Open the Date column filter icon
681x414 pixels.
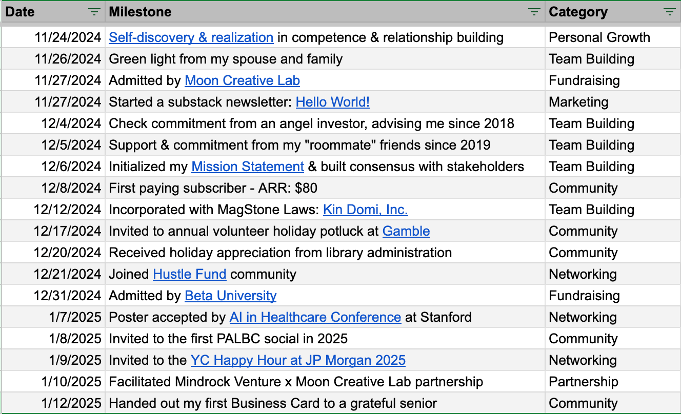click(94, 12)
